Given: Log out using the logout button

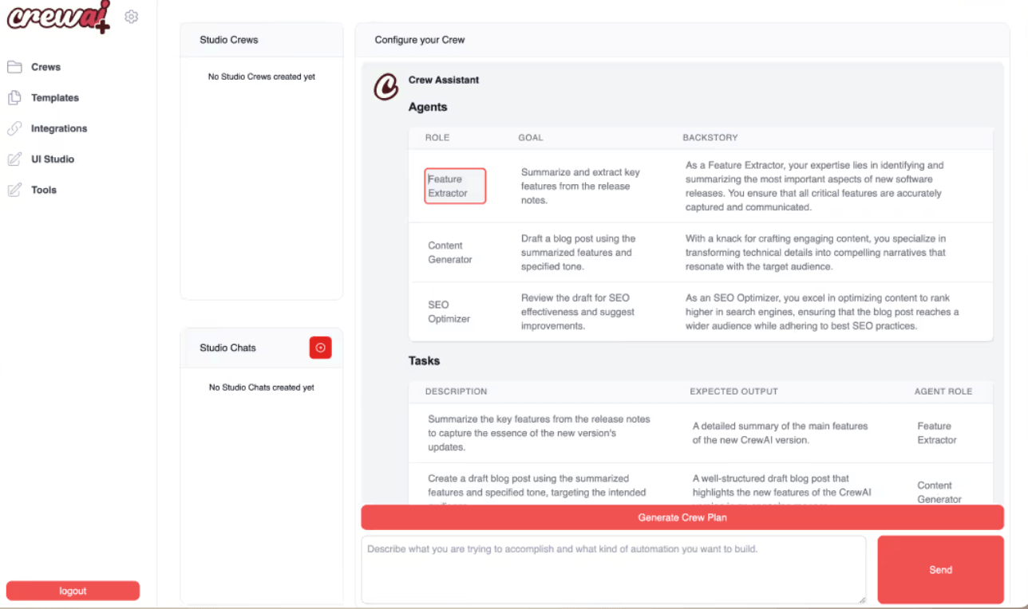Looking at the screenshot, I should [x=73, y=591].
